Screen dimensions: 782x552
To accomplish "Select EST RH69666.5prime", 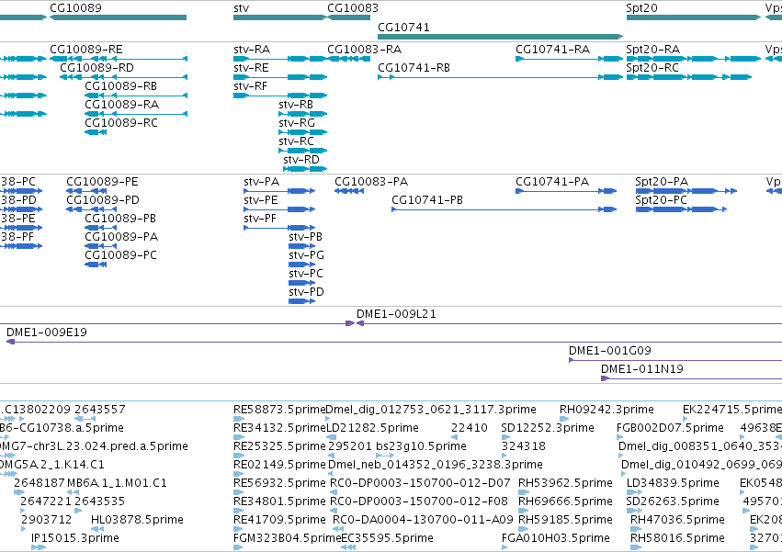I will [524, 511].
